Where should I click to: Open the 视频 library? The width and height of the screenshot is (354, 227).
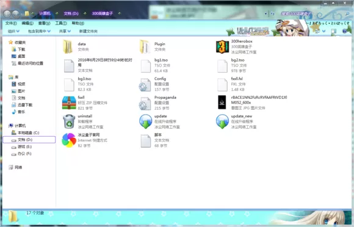tap(19, 84)
